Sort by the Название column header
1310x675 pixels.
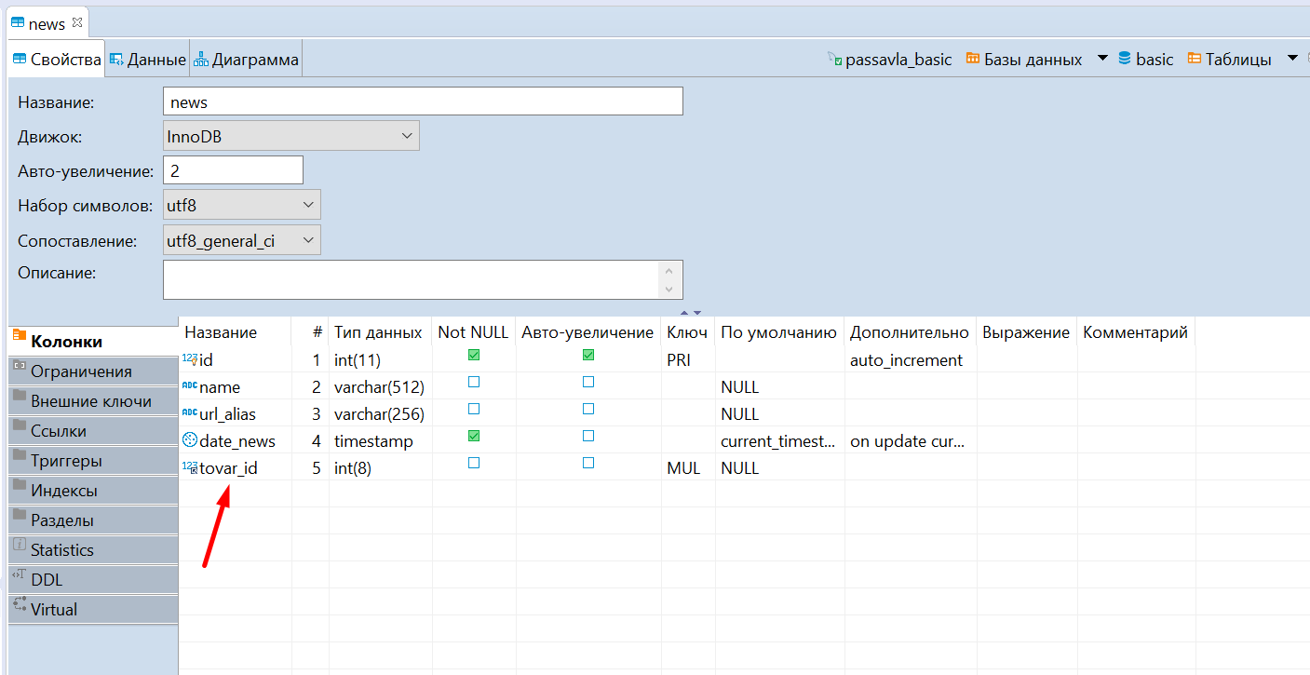(x=235, y=332)
